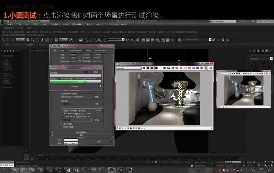Switch to the Settings tab in Render Setup
274x173 pixels.
pos(89,50)
